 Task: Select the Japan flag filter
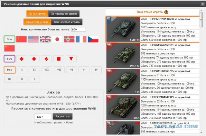click(57, 39)
